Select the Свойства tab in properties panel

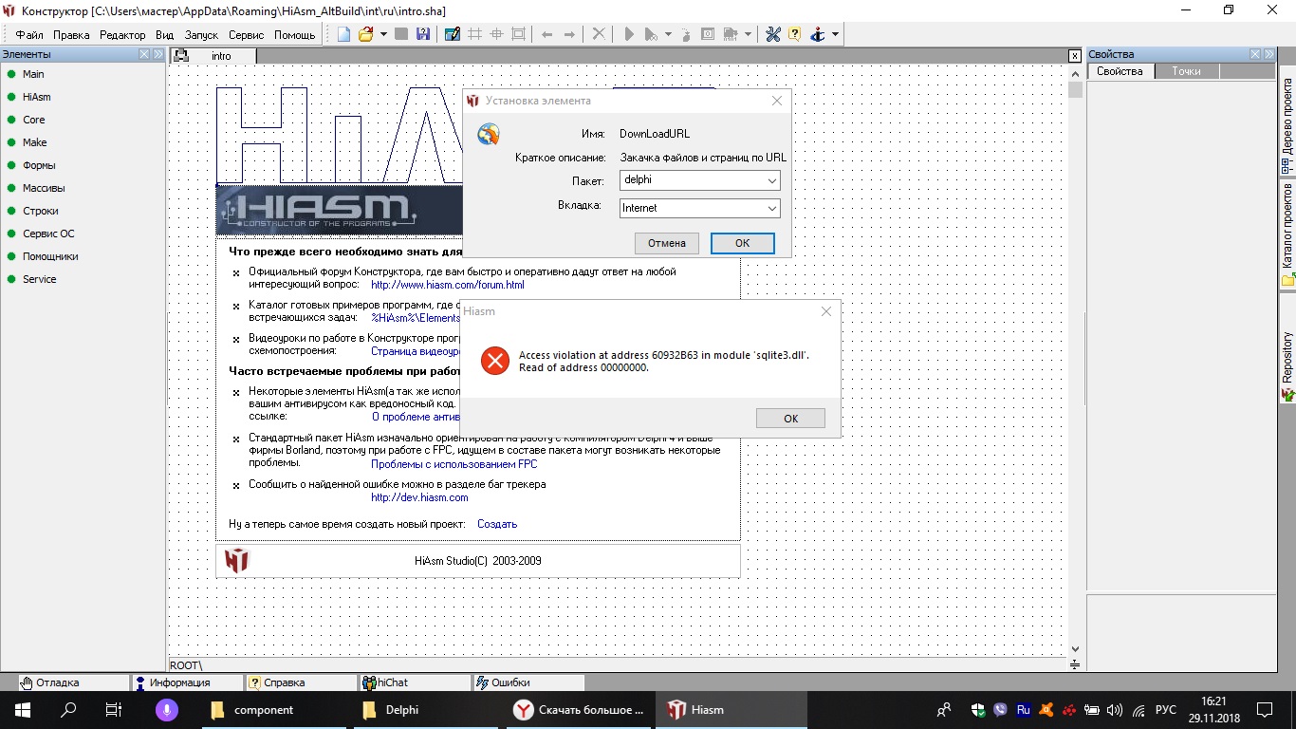coord(1120,71)
